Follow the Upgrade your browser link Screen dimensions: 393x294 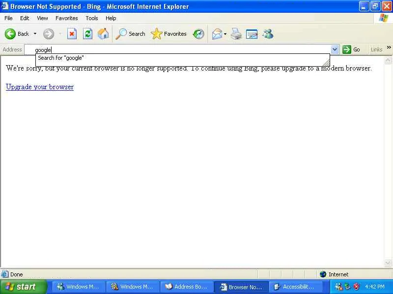coord(40,87)
